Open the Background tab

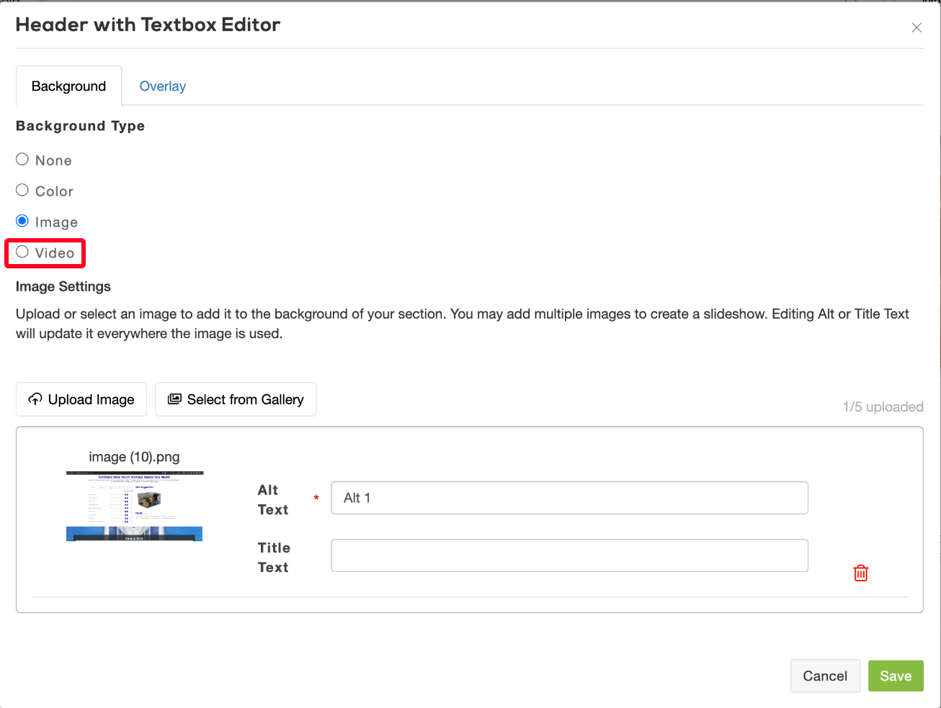point(68,86)
